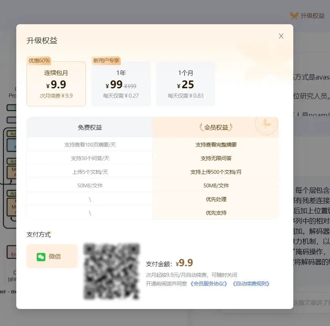330x326 pixels.
Task: Click the 新用户专享 badge
Action: pos(106,61)
